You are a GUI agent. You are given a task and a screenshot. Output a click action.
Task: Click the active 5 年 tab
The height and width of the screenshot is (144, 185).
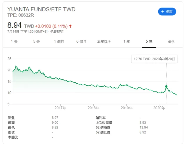tap(149, 42)
